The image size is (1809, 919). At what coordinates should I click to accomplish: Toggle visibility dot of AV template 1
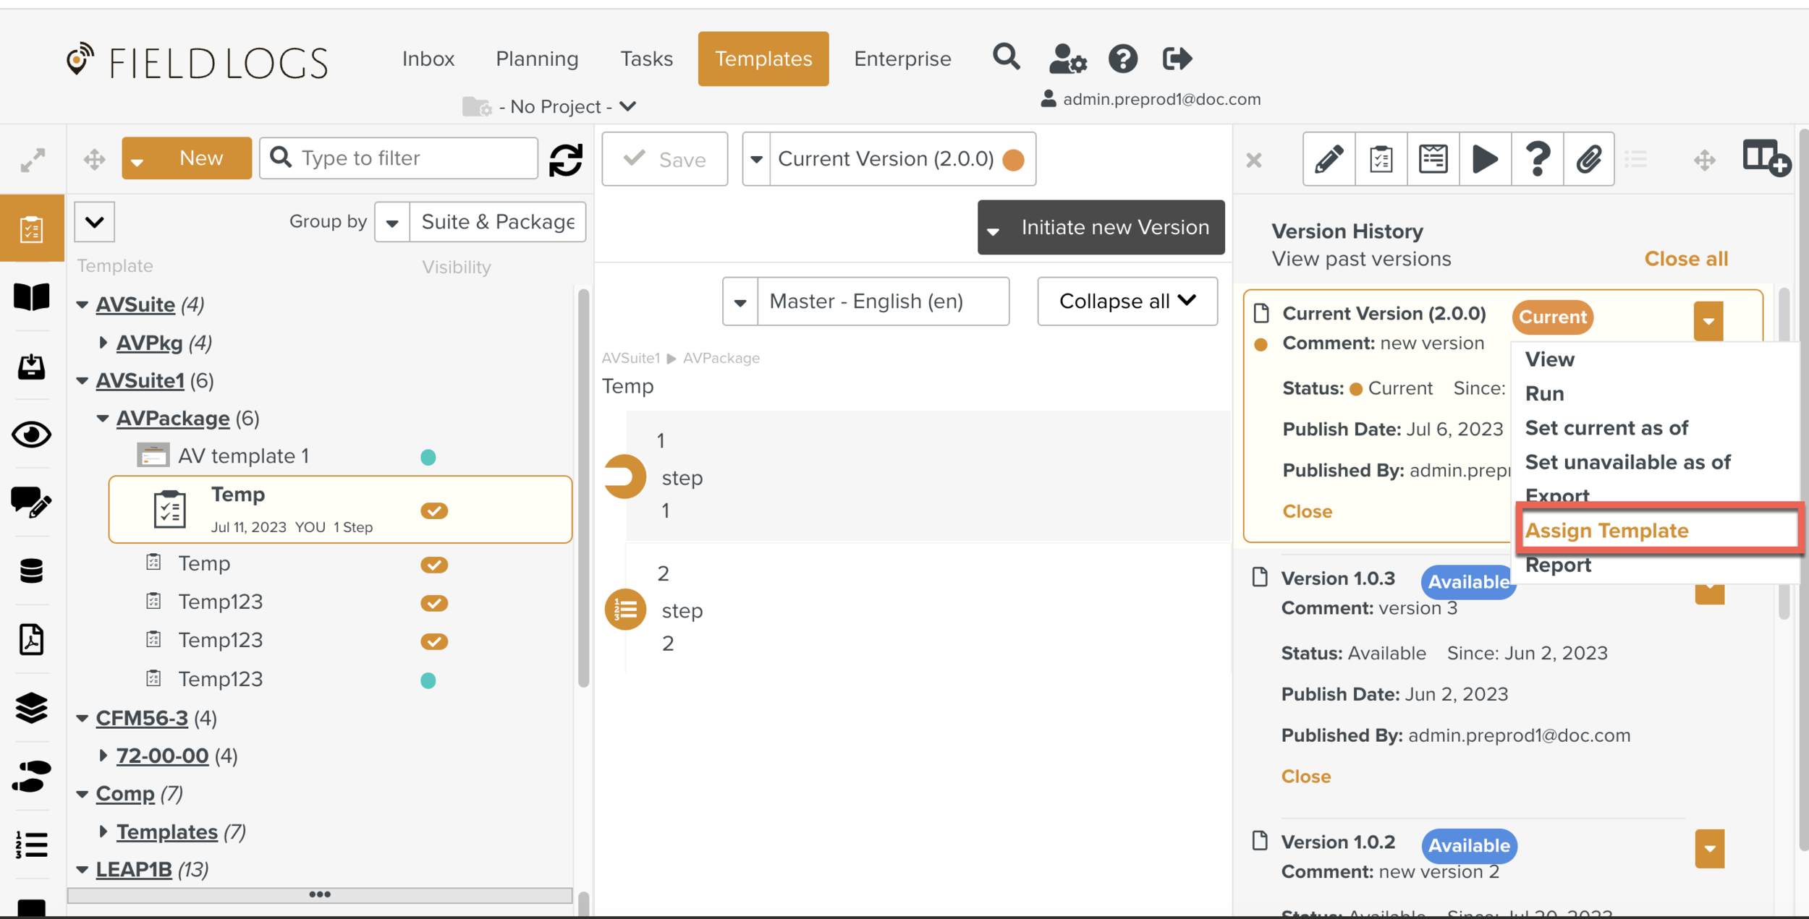point(428,457)
